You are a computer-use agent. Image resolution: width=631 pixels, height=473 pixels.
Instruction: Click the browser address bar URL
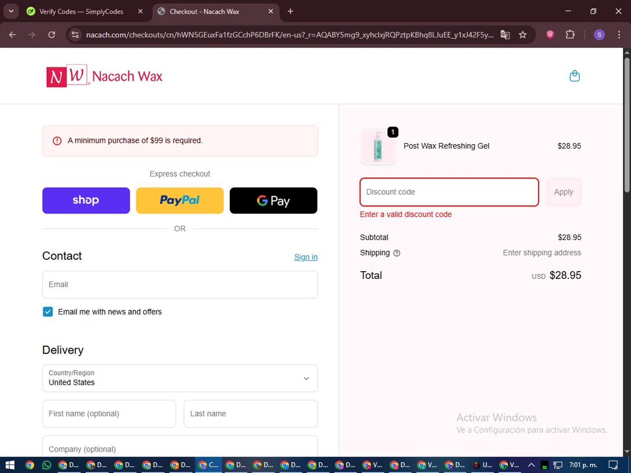[289, 35]
